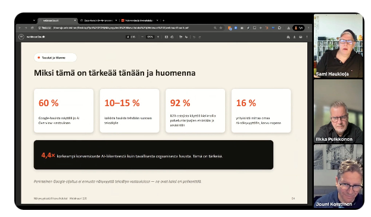Close the webinaari PDF tab

click(x=75, y=21)
